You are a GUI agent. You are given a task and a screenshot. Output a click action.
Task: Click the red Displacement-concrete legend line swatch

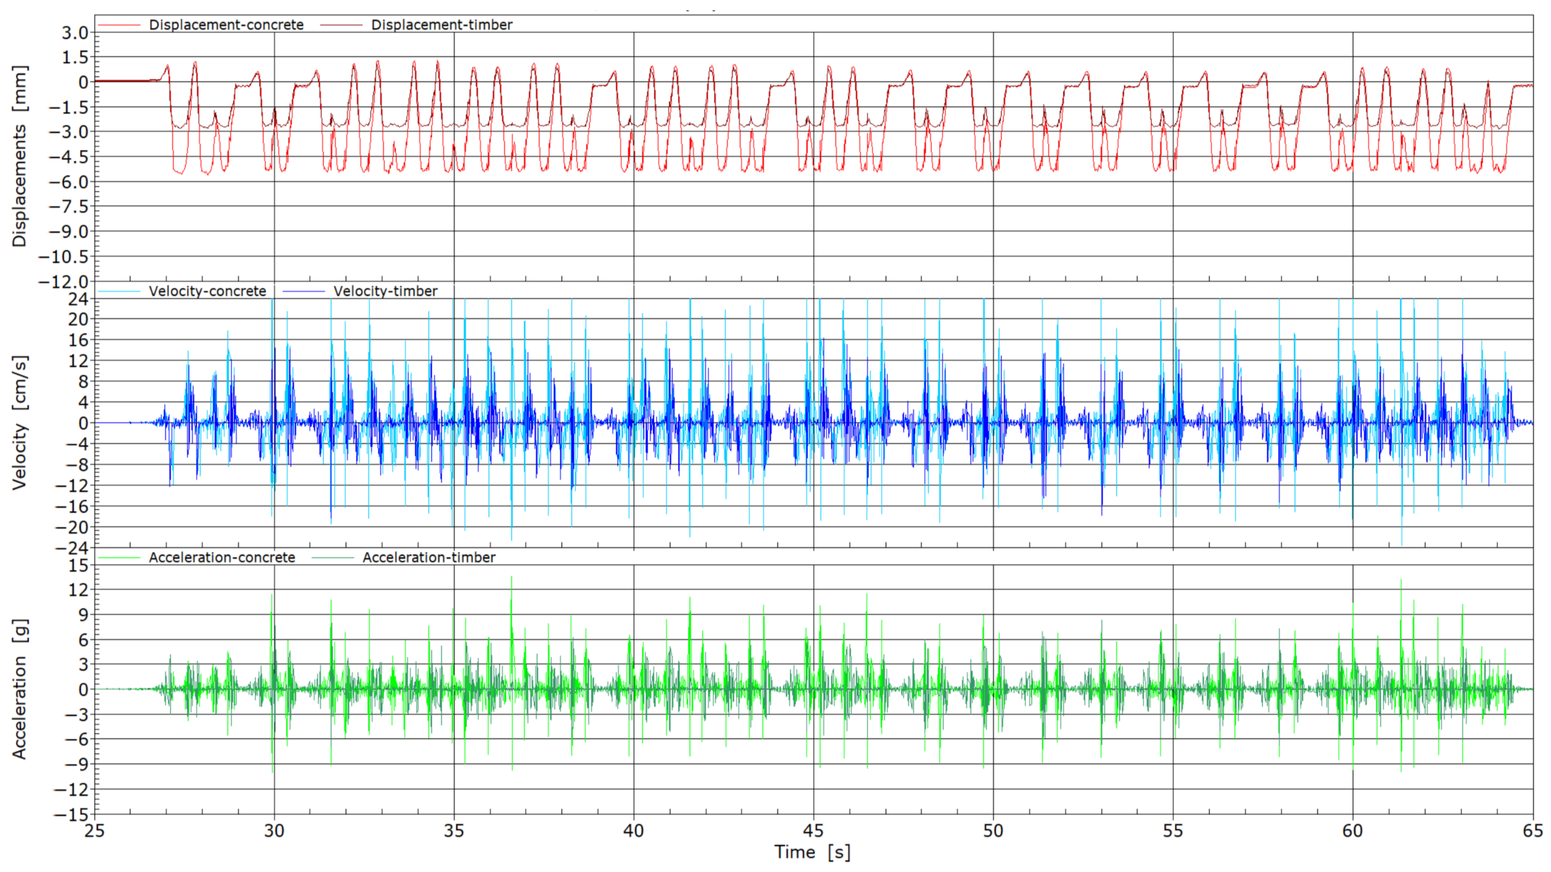pos(119,25)
